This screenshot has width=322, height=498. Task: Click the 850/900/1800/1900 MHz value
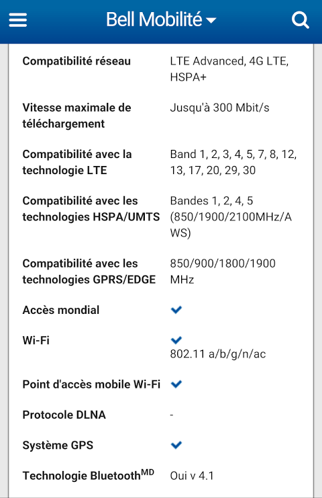[x=223, y=272]
